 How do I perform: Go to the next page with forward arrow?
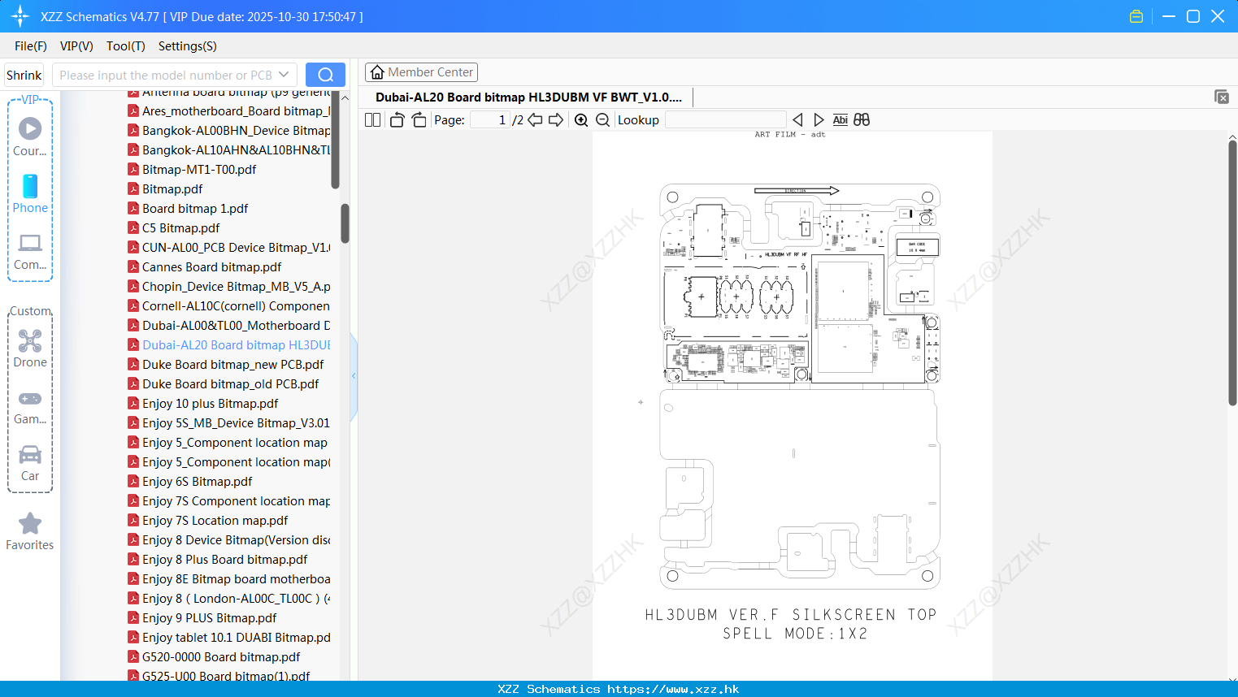557,119
